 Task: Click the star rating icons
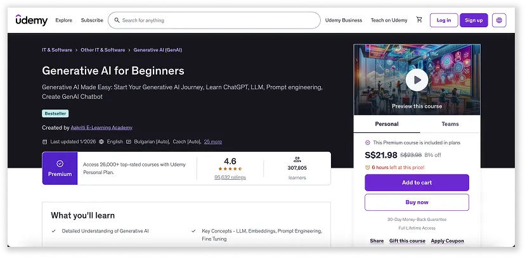(x=230, y=169)
